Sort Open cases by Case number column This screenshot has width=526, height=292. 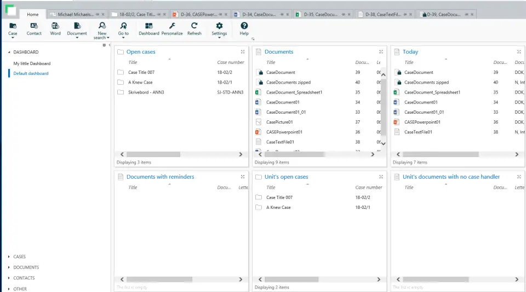231,62
